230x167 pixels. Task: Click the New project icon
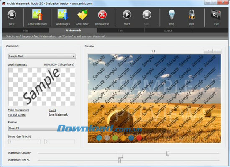12,15
